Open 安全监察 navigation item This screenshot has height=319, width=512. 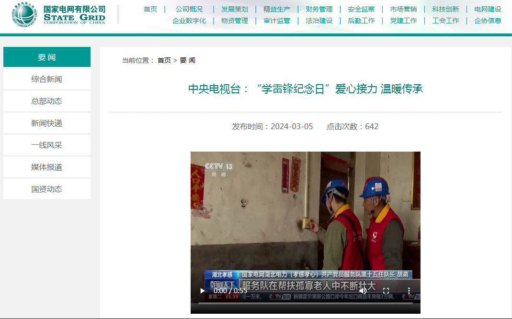361,9
